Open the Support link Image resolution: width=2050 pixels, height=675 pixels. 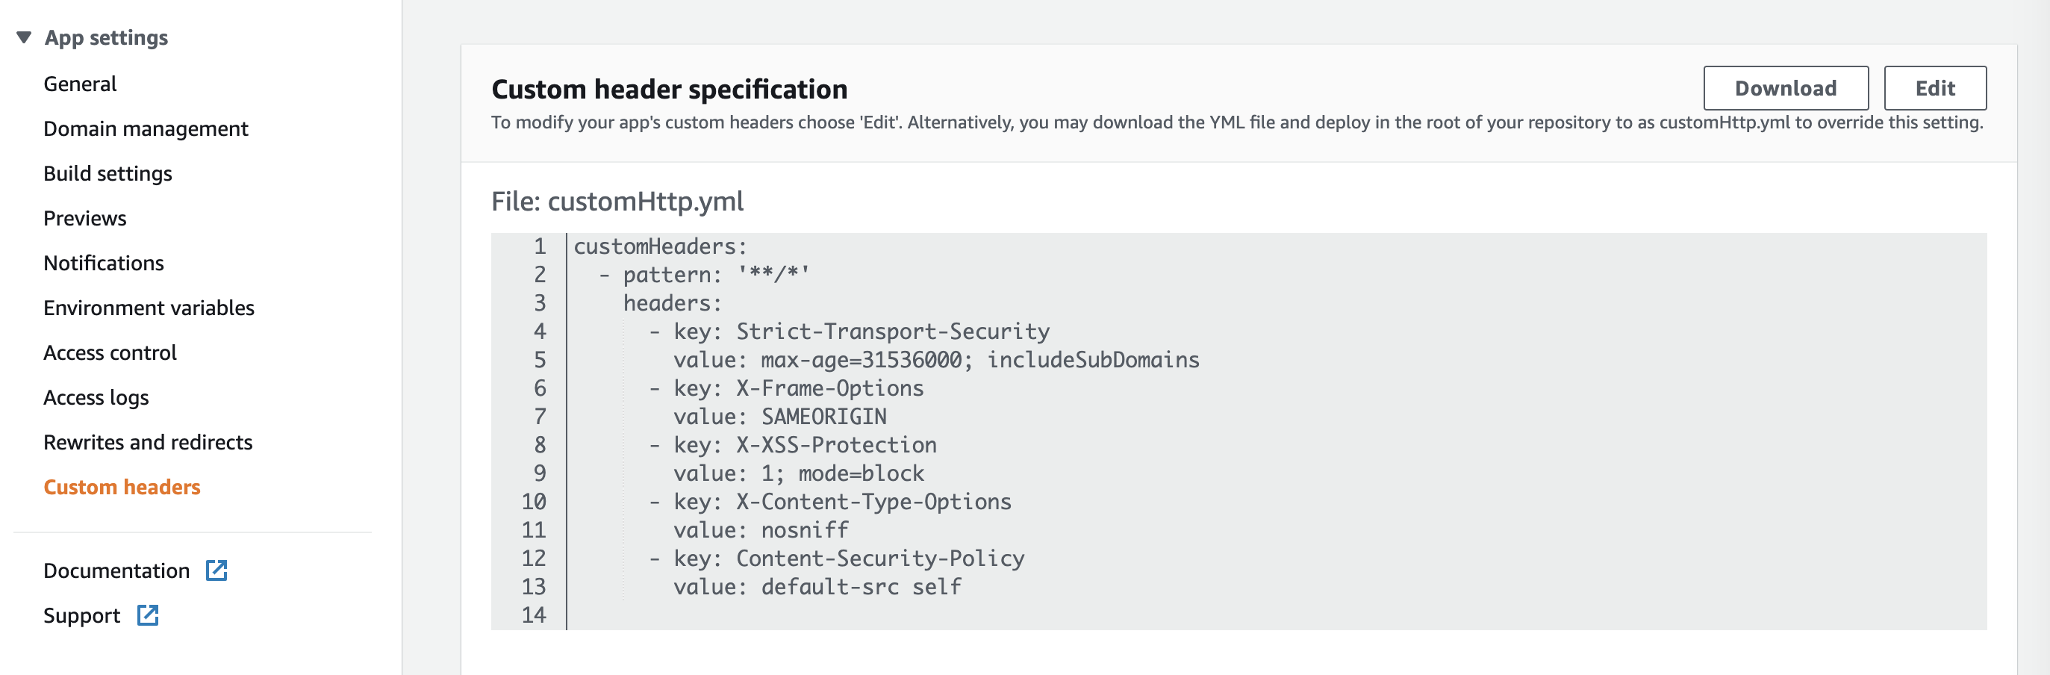click(81, 615)
